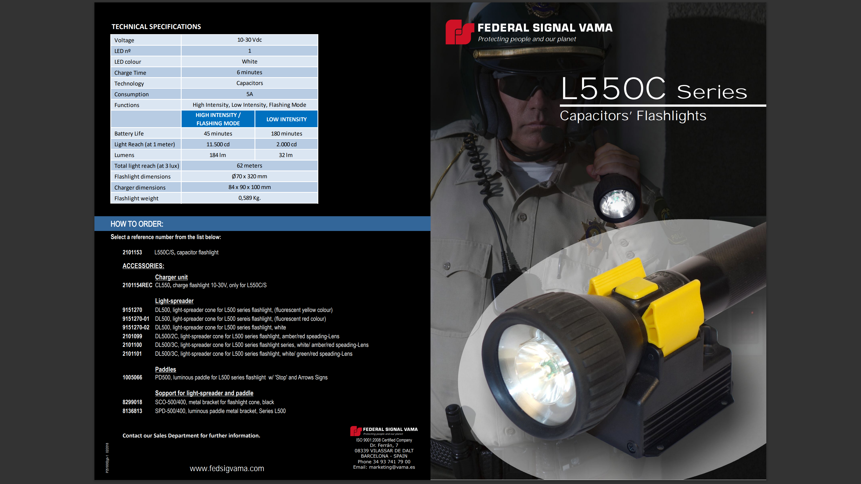Viewport: 861px width, 484px height.
Task: Click the LOW INTENSITY column header
Action: point(287,119)
